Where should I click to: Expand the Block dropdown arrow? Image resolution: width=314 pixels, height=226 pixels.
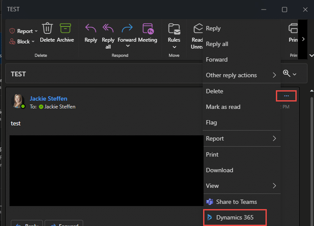click(33, 42)
